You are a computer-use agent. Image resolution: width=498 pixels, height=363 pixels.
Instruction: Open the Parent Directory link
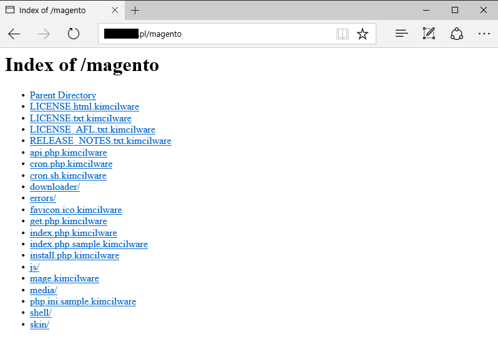click(63, 95)
